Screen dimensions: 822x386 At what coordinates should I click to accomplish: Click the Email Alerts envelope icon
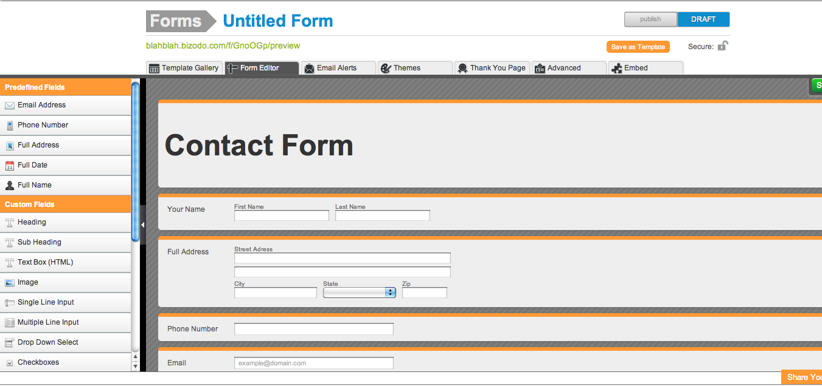pos(309,69)
